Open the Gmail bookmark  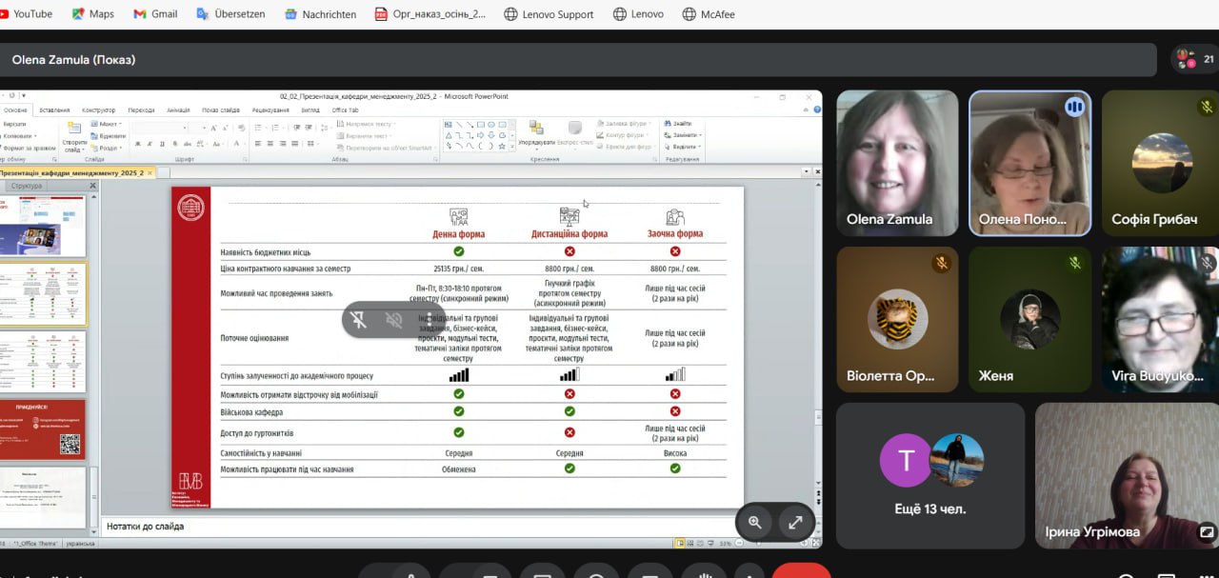pos(155,14)
